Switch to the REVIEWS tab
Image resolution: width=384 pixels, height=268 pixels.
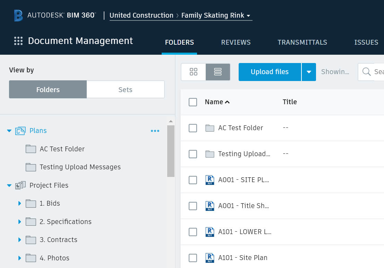pyautogui.click(x=236, y=42)
